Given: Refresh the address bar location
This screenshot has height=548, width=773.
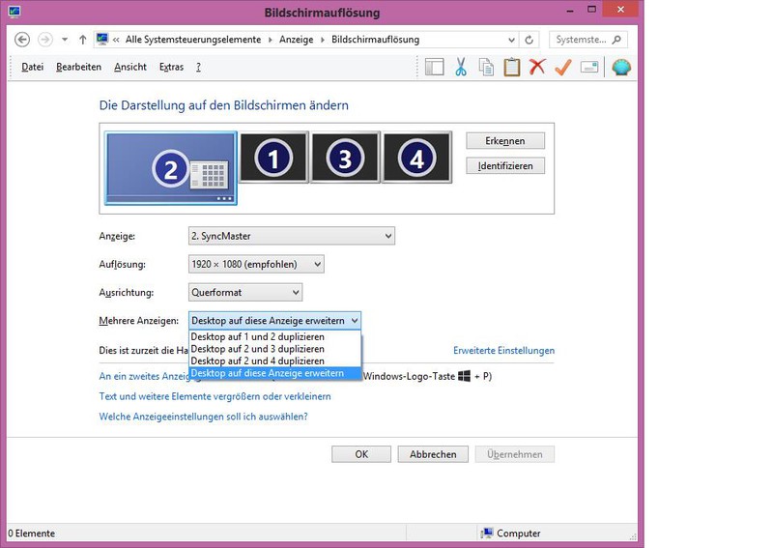Looking at the screenshot, I should tap(529, 40).
